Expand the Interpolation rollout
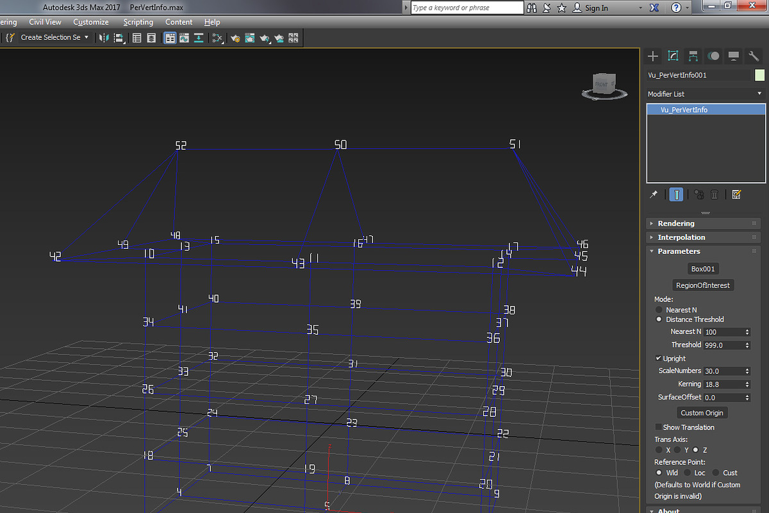Viewport: 769px width, 513px height. point(704,237)
